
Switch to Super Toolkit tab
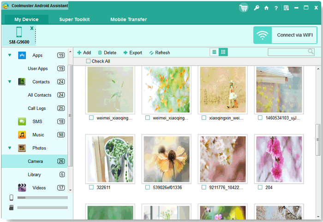click(74, 19)
